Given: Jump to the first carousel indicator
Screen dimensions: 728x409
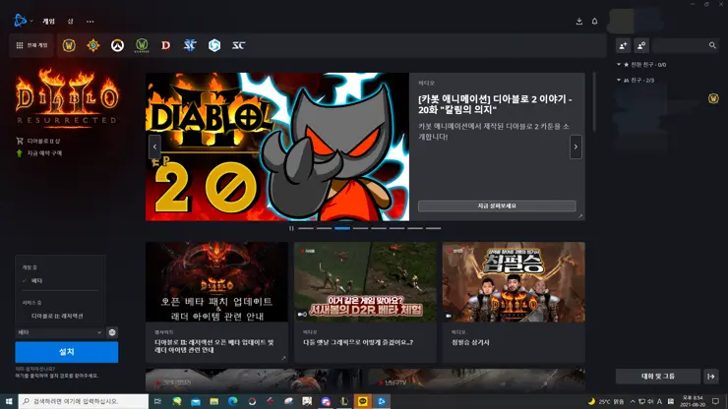Looking at the screenshot, I should tap(306, 228).
